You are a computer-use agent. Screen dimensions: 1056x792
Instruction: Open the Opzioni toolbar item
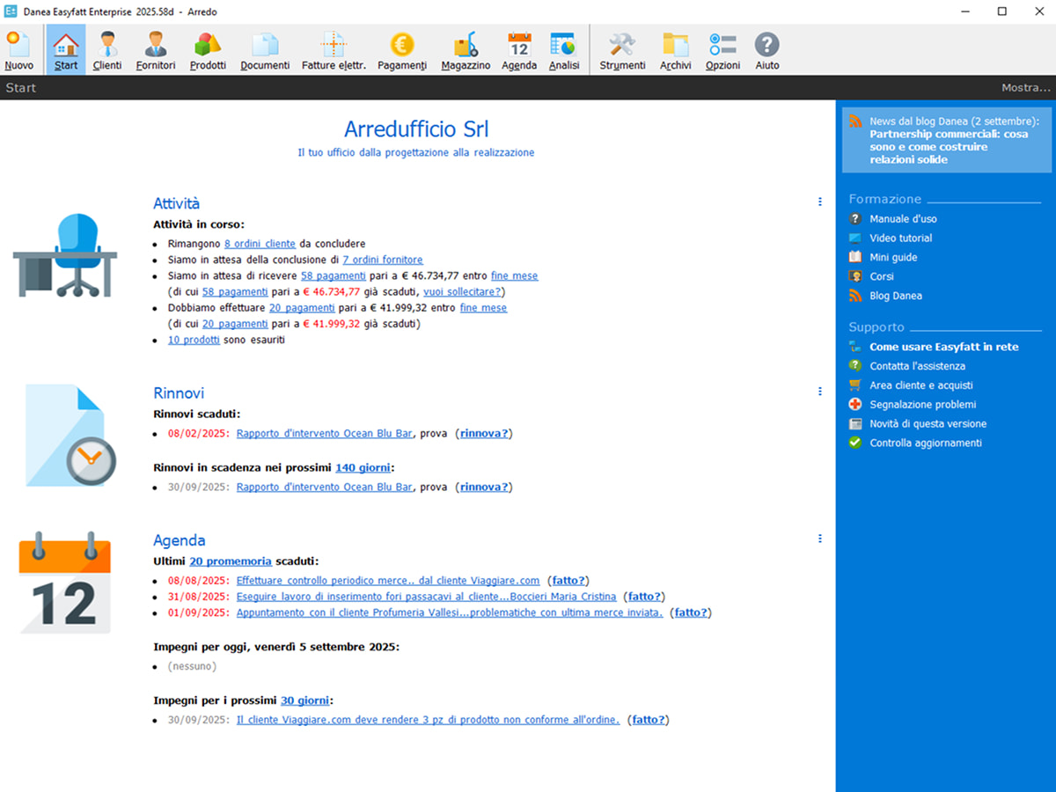[x=722, y=50]
